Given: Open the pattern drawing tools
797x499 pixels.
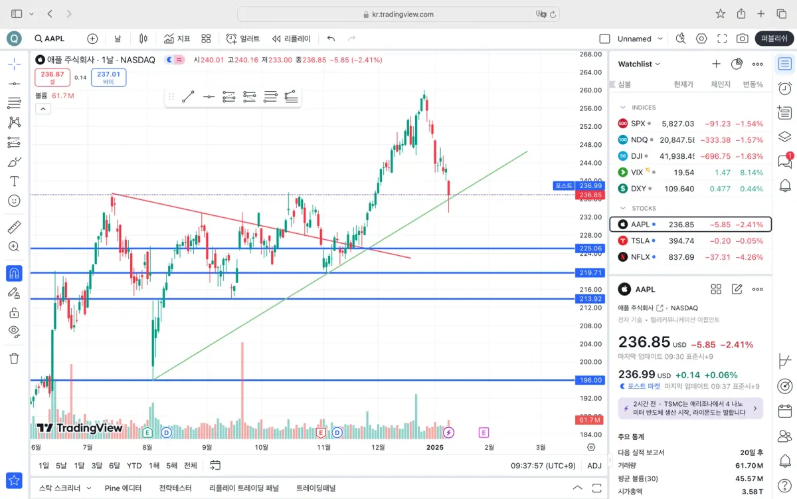Looking at the screenshot, I should tap(14, 122).
